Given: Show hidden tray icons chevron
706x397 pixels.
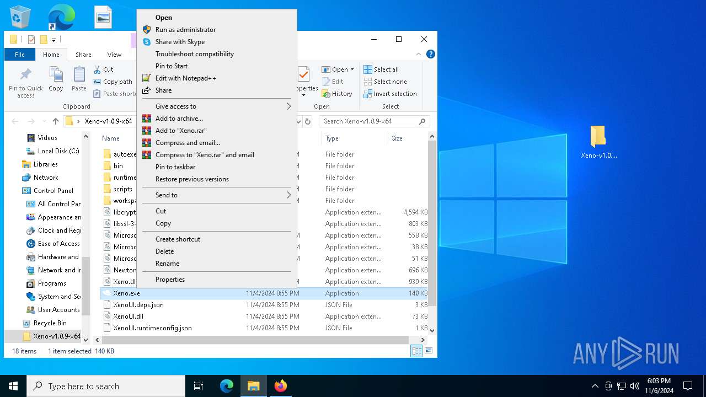Looking at the screenshot, I should 595,386.
